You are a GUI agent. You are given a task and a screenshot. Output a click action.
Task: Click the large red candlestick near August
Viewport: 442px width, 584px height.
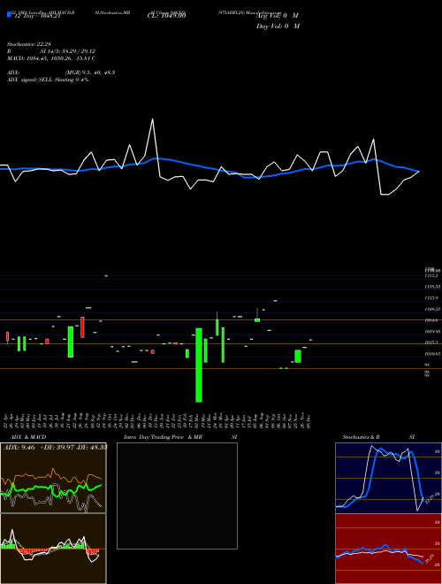coord(82,327)
